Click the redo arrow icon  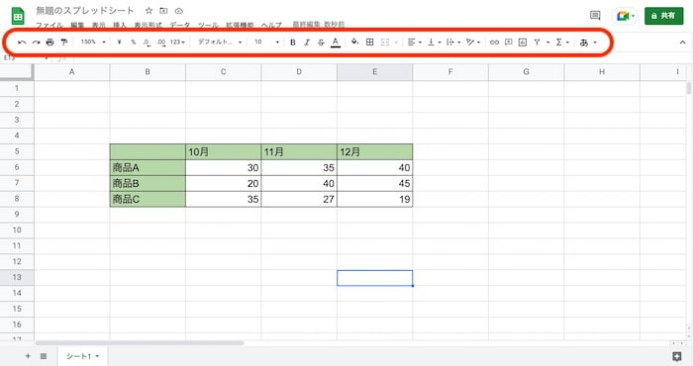36,43
